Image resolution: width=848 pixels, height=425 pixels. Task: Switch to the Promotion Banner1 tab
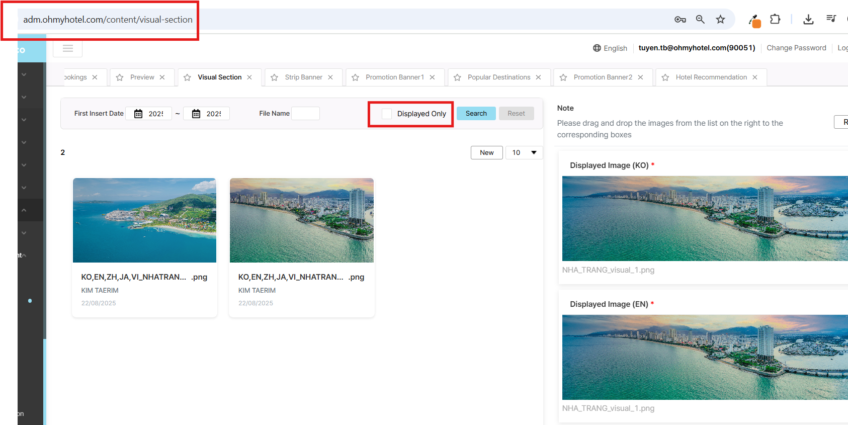pyautogui.click(x=394, y=77)
